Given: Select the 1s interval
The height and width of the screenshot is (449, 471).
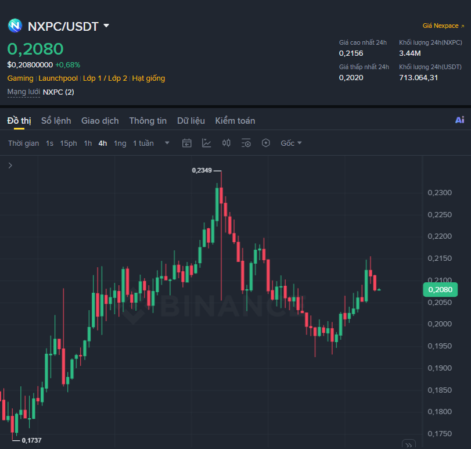Looking at the screenshot, I should pyautogui.click(x=49, y=143).
